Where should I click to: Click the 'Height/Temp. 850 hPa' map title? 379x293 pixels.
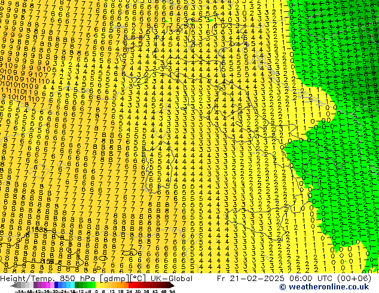(x=48, y=279)
